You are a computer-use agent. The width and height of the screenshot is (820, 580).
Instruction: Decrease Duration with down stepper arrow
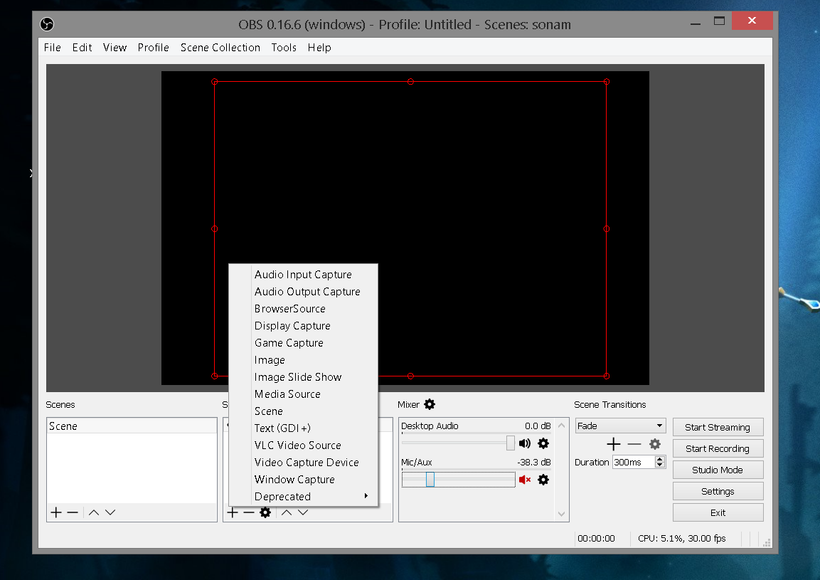pyautogui.click(x=660, y=465)
